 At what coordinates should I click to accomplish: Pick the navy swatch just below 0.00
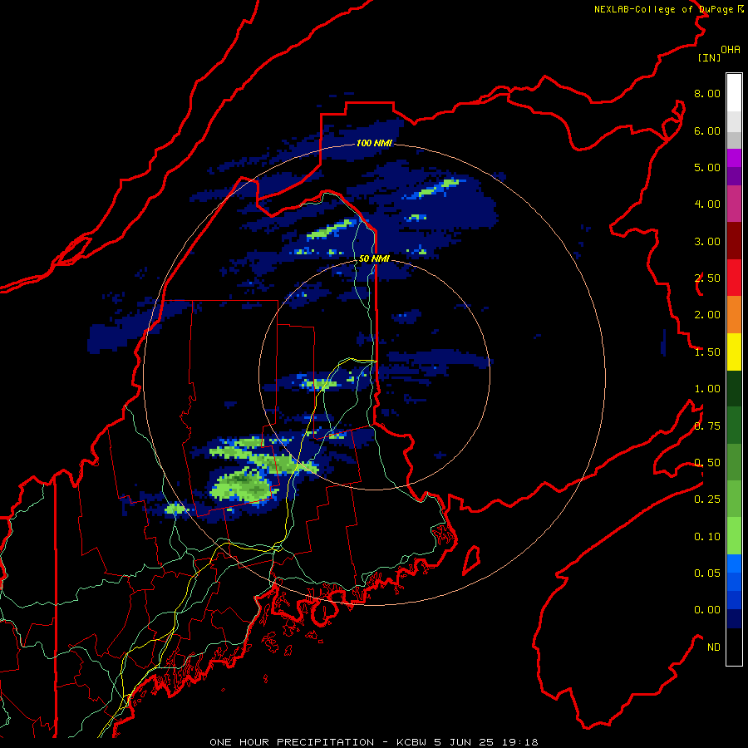[734, 619]
